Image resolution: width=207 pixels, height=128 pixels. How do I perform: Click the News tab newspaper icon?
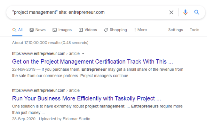32,30
